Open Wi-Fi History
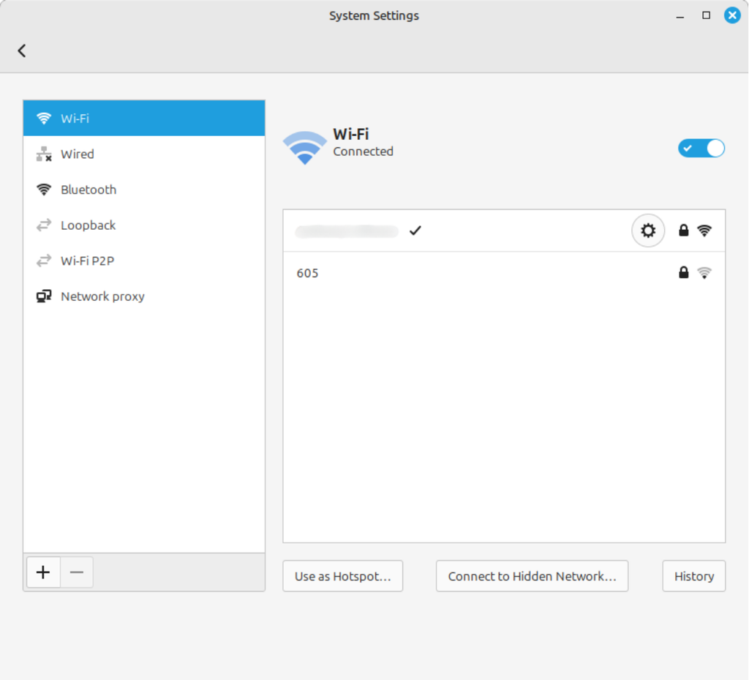The height and width of the screenshot is (680, 749). 693,576
